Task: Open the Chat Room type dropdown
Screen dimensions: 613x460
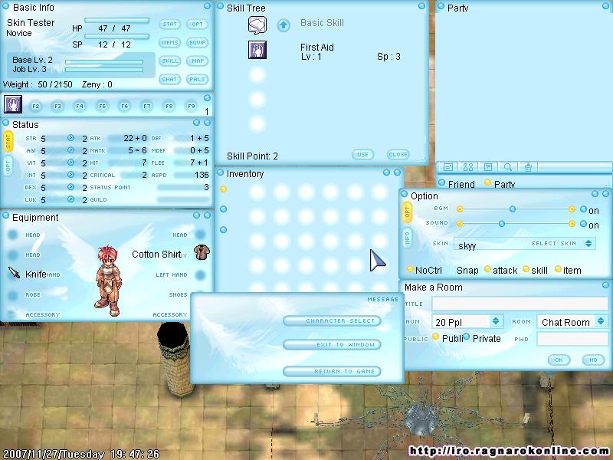Action: pyautogui.click(x=601, y=321)
